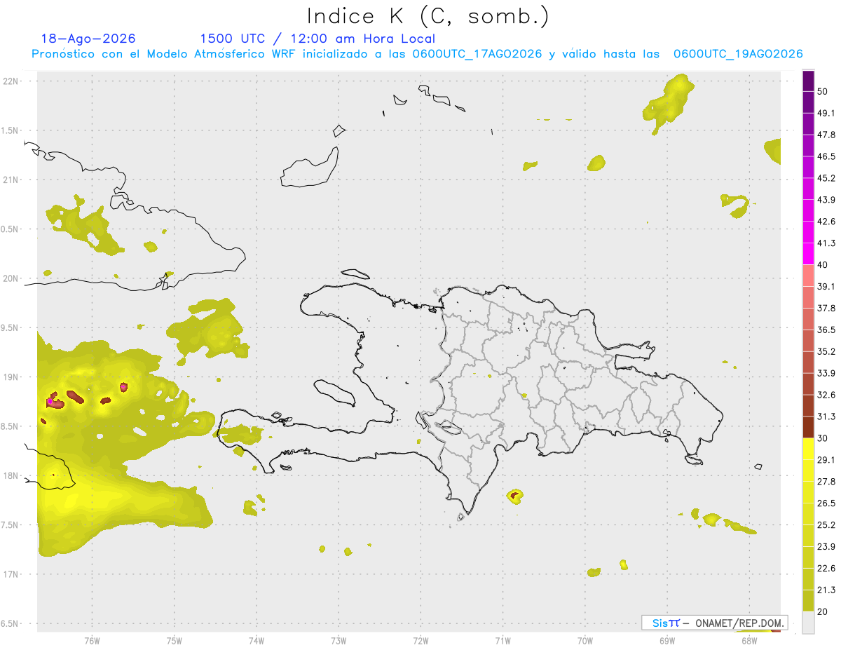Image resolution: width=841 pixels, height=650 pixels.
Task: Click the colorbar value "37.8"
Action: (x=827, y=309)
